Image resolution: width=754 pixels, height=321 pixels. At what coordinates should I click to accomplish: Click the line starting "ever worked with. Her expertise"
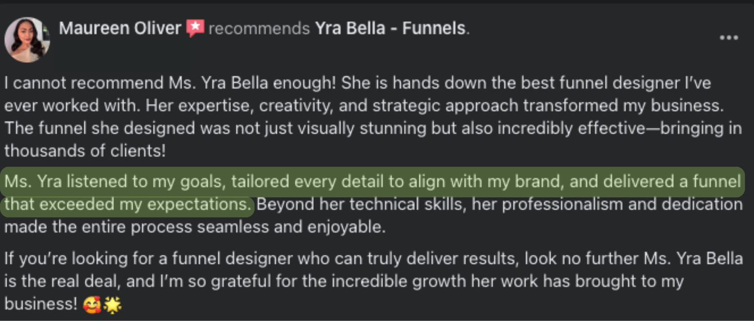click(362, 106)
